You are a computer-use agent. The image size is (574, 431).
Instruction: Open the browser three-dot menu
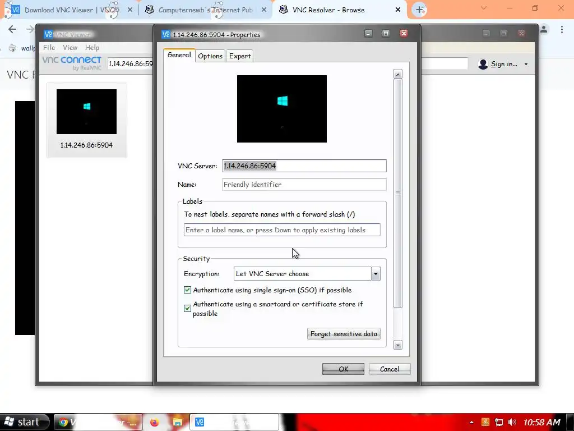(x=562, y=29)
